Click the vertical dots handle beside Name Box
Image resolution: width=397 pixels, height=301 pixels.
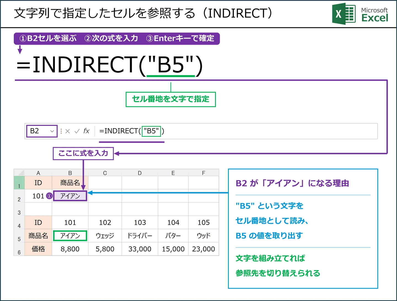pos(61,131)
